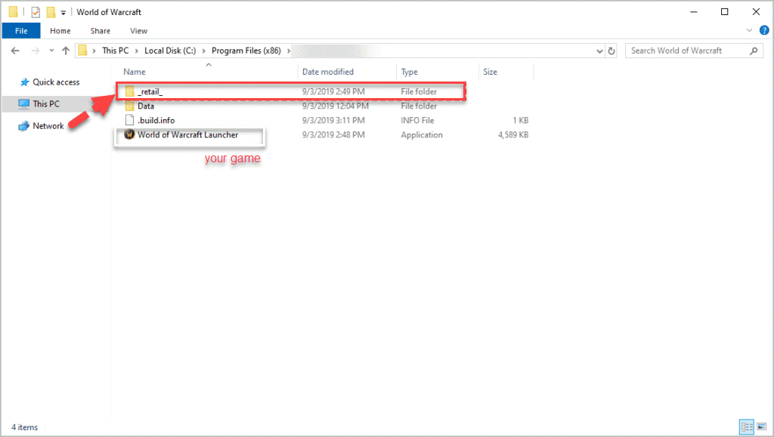Click the '9/3/2019 2:48 PM' date cell
The image size is (774, 437).
(333, 134)
